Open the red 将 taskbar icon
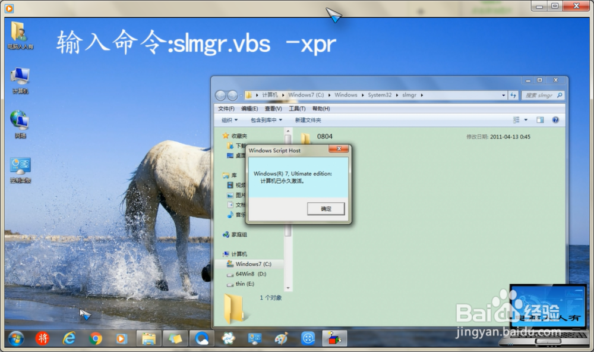The image size is (594, 352). [x=42, y=338]
